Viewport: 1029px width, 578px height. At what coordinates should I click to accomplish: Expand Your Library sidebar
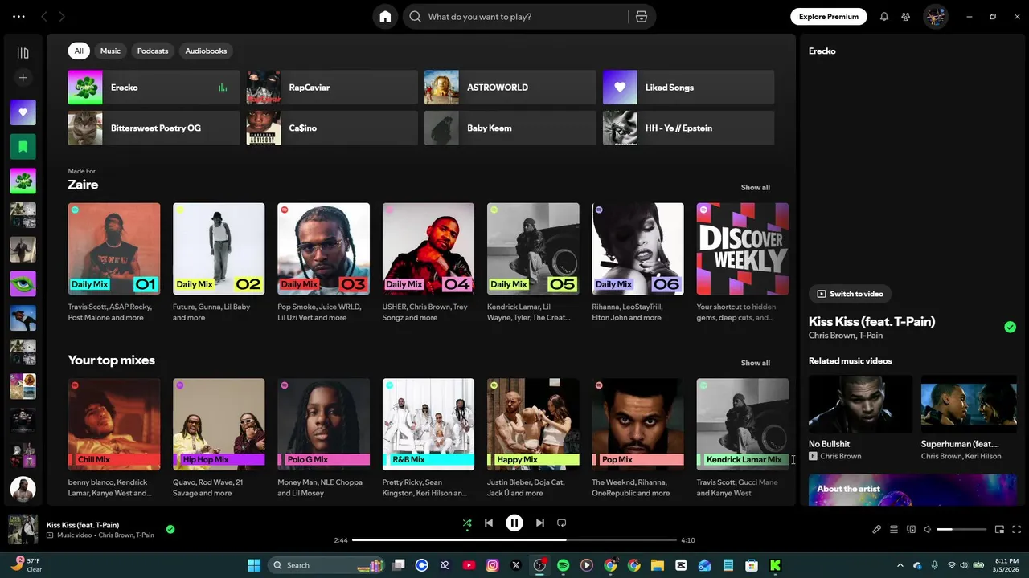[x=23, y=53]
